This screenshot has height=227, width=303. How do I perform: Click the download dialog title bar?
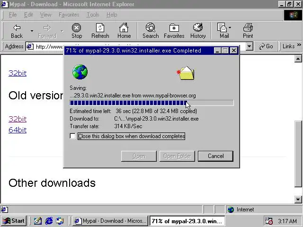click(x=139, y=51)
